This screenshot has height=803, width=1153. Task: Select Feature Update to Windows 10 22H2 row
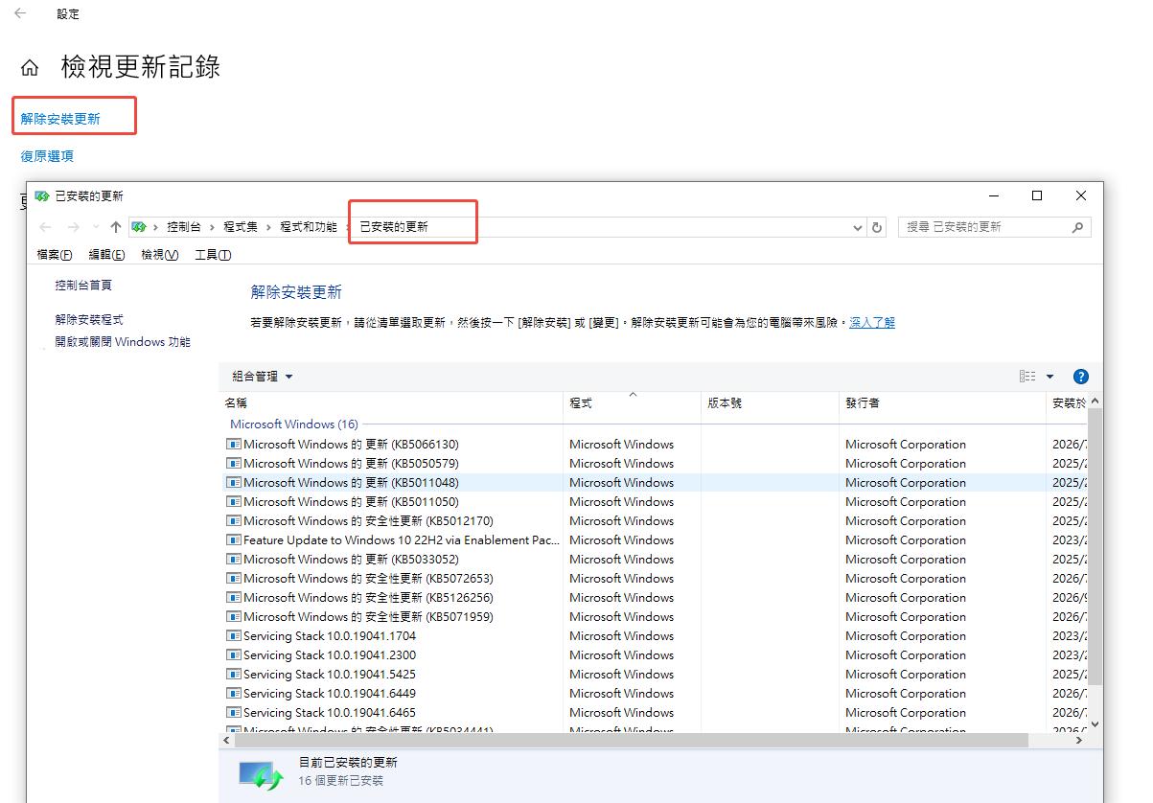coord(657,540)
